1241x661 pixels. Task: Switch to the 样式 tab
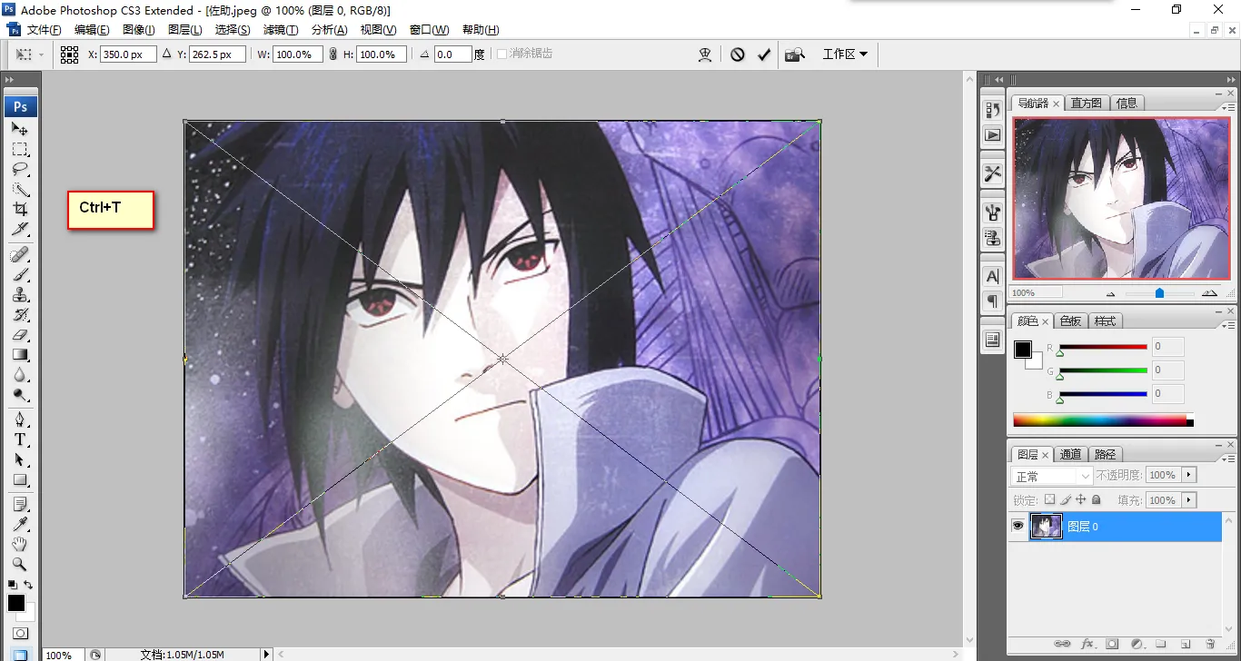coord(1105,321)
